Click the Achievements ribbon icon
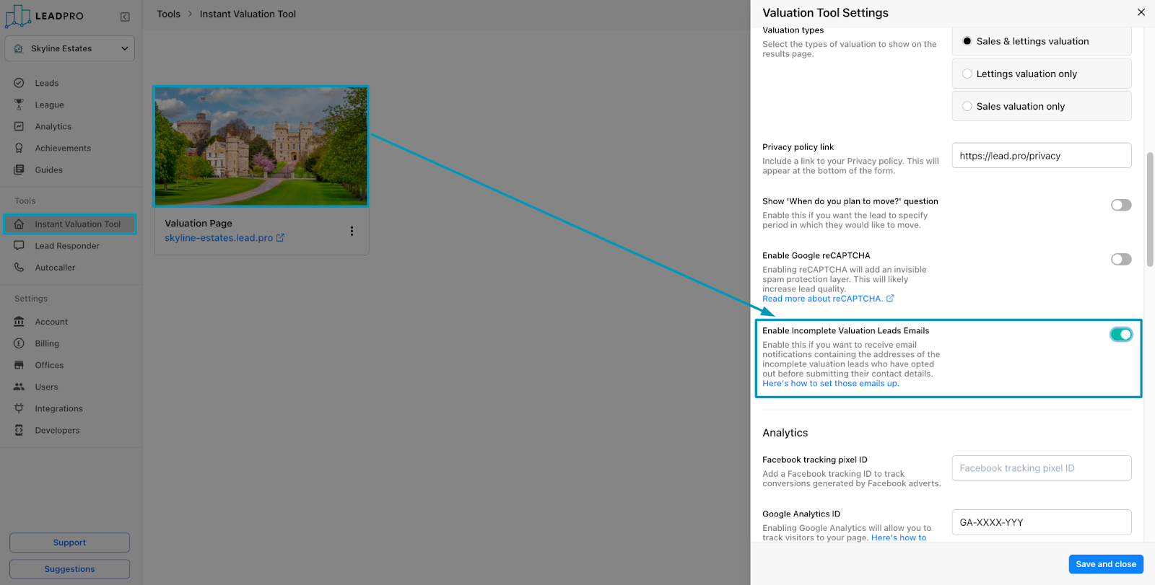 [x=19, y=148]
